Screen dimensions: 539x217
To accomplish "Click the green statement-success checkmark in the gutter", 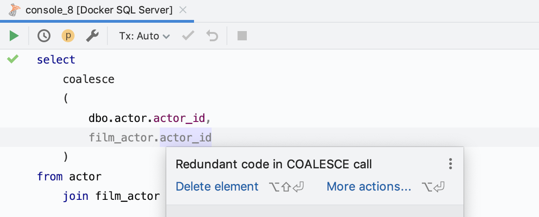I will coord(13,59).
